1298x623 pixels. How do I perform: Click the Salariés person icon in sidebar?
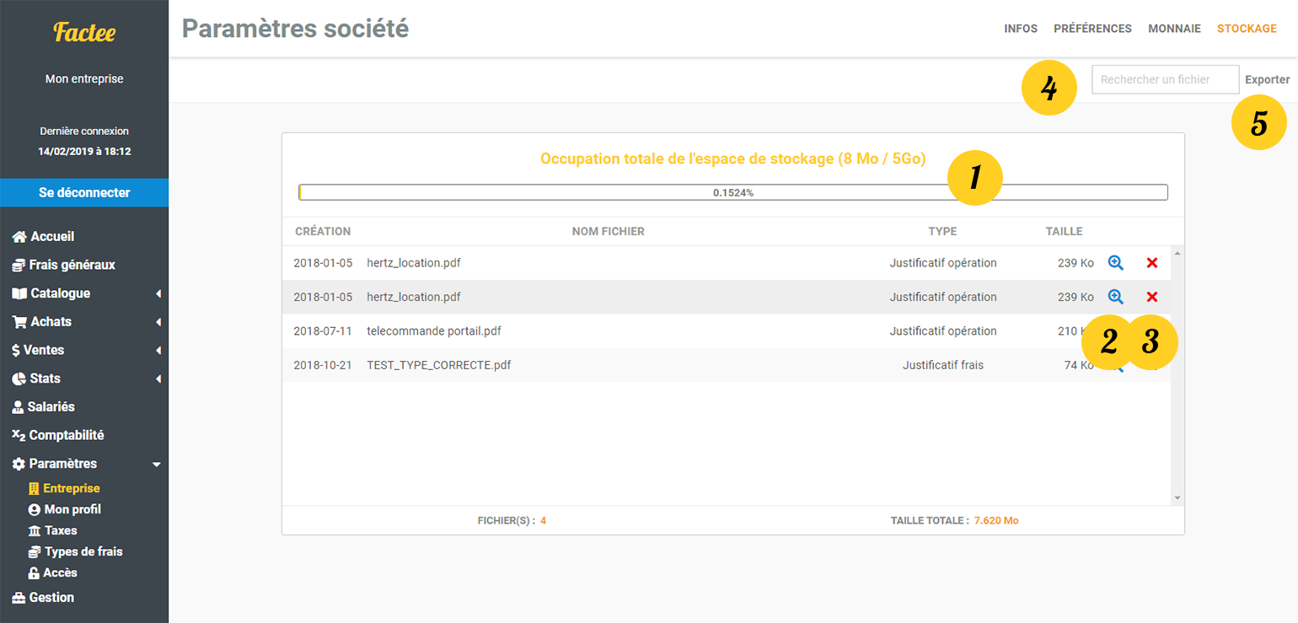click(18, 407)
